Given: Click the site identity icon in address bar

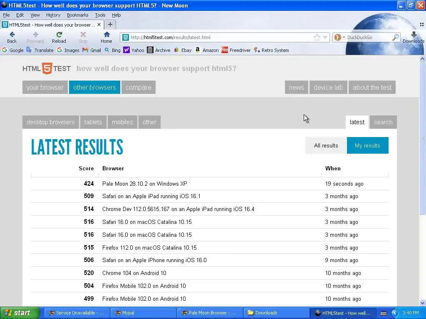Looking at the screenshot, I should 125,37.
